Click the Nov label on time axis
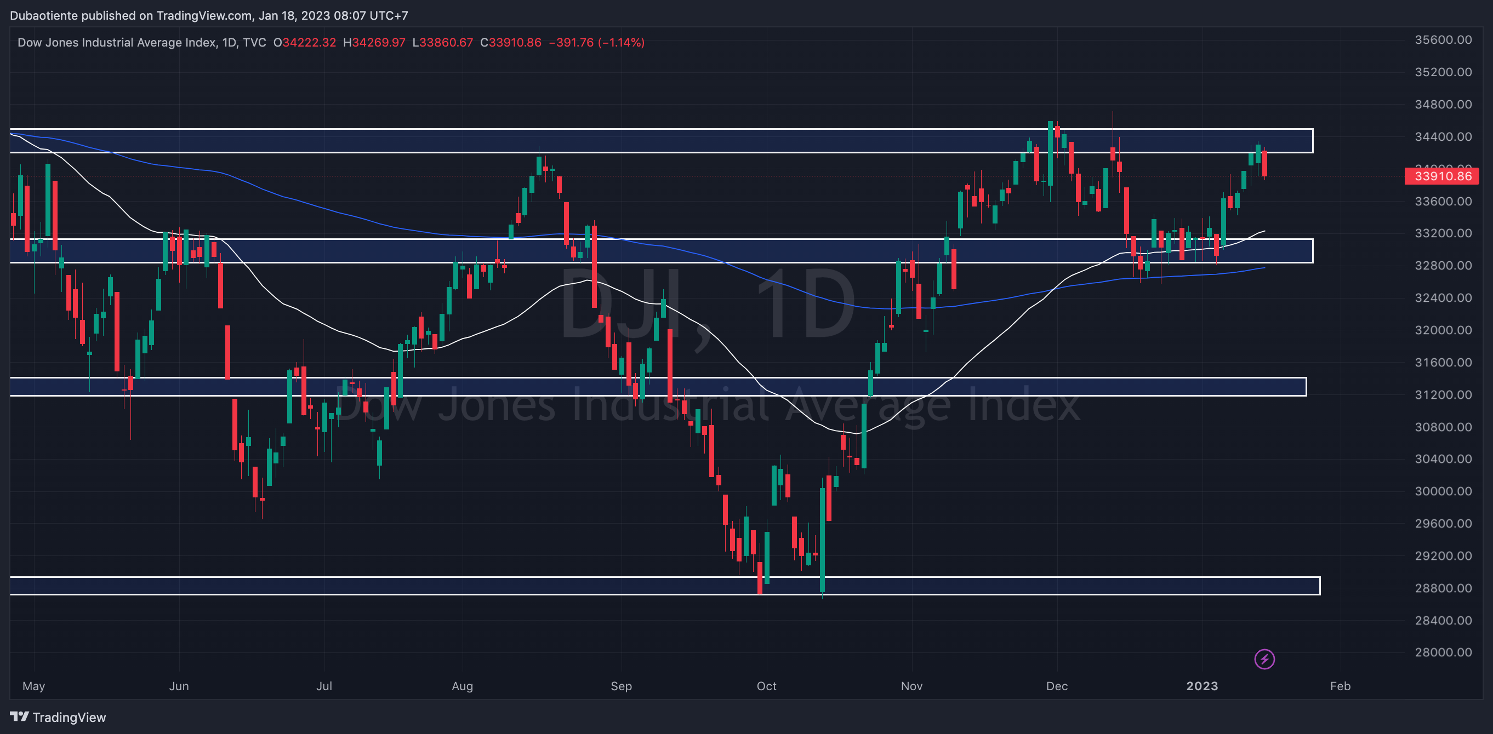The height and width of the screenshot is (734, 1493). 911,686
